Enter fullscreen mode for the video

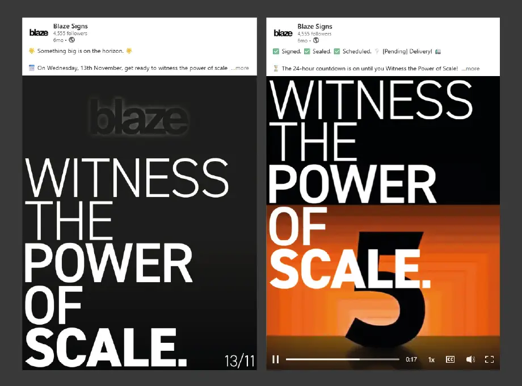(x=489, y=359)
